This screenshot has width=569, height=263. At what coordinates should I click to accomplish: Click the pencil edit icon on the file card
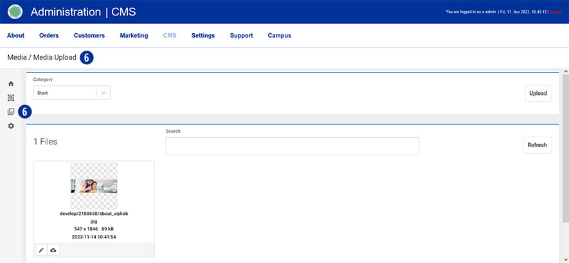(x=42, y=250)
